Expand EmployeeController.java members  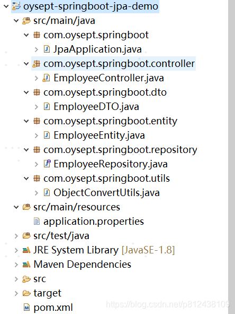pos(37,78)
